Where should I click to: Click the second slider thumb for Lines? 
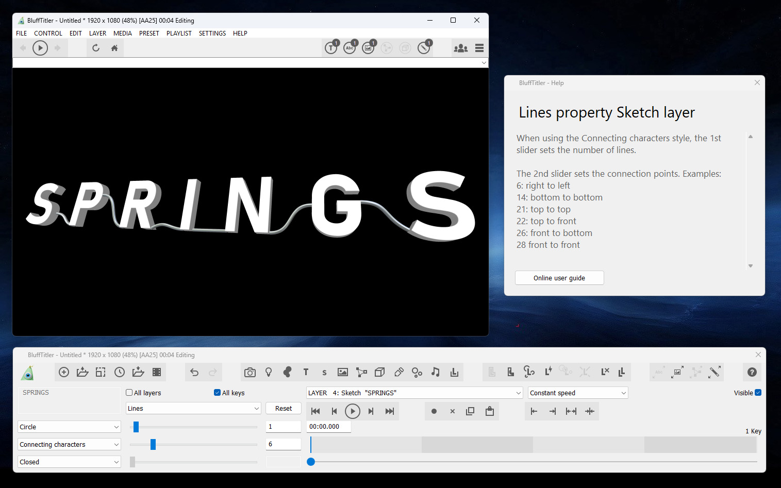(x=153, y=444)
